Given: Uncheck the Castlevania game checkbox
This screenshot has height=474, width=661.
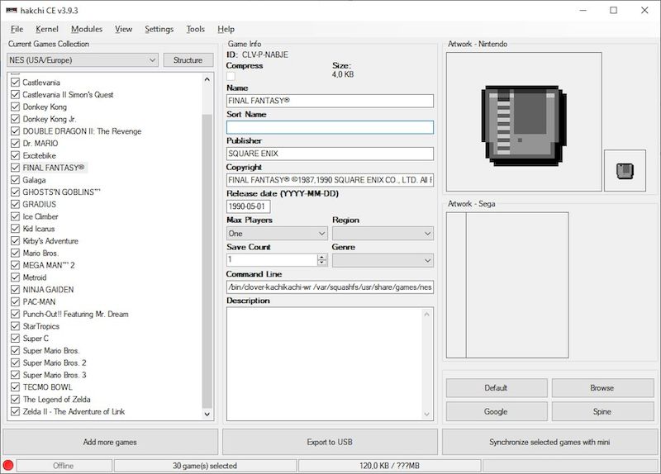Looking at the screenshot, I should 15,83.
